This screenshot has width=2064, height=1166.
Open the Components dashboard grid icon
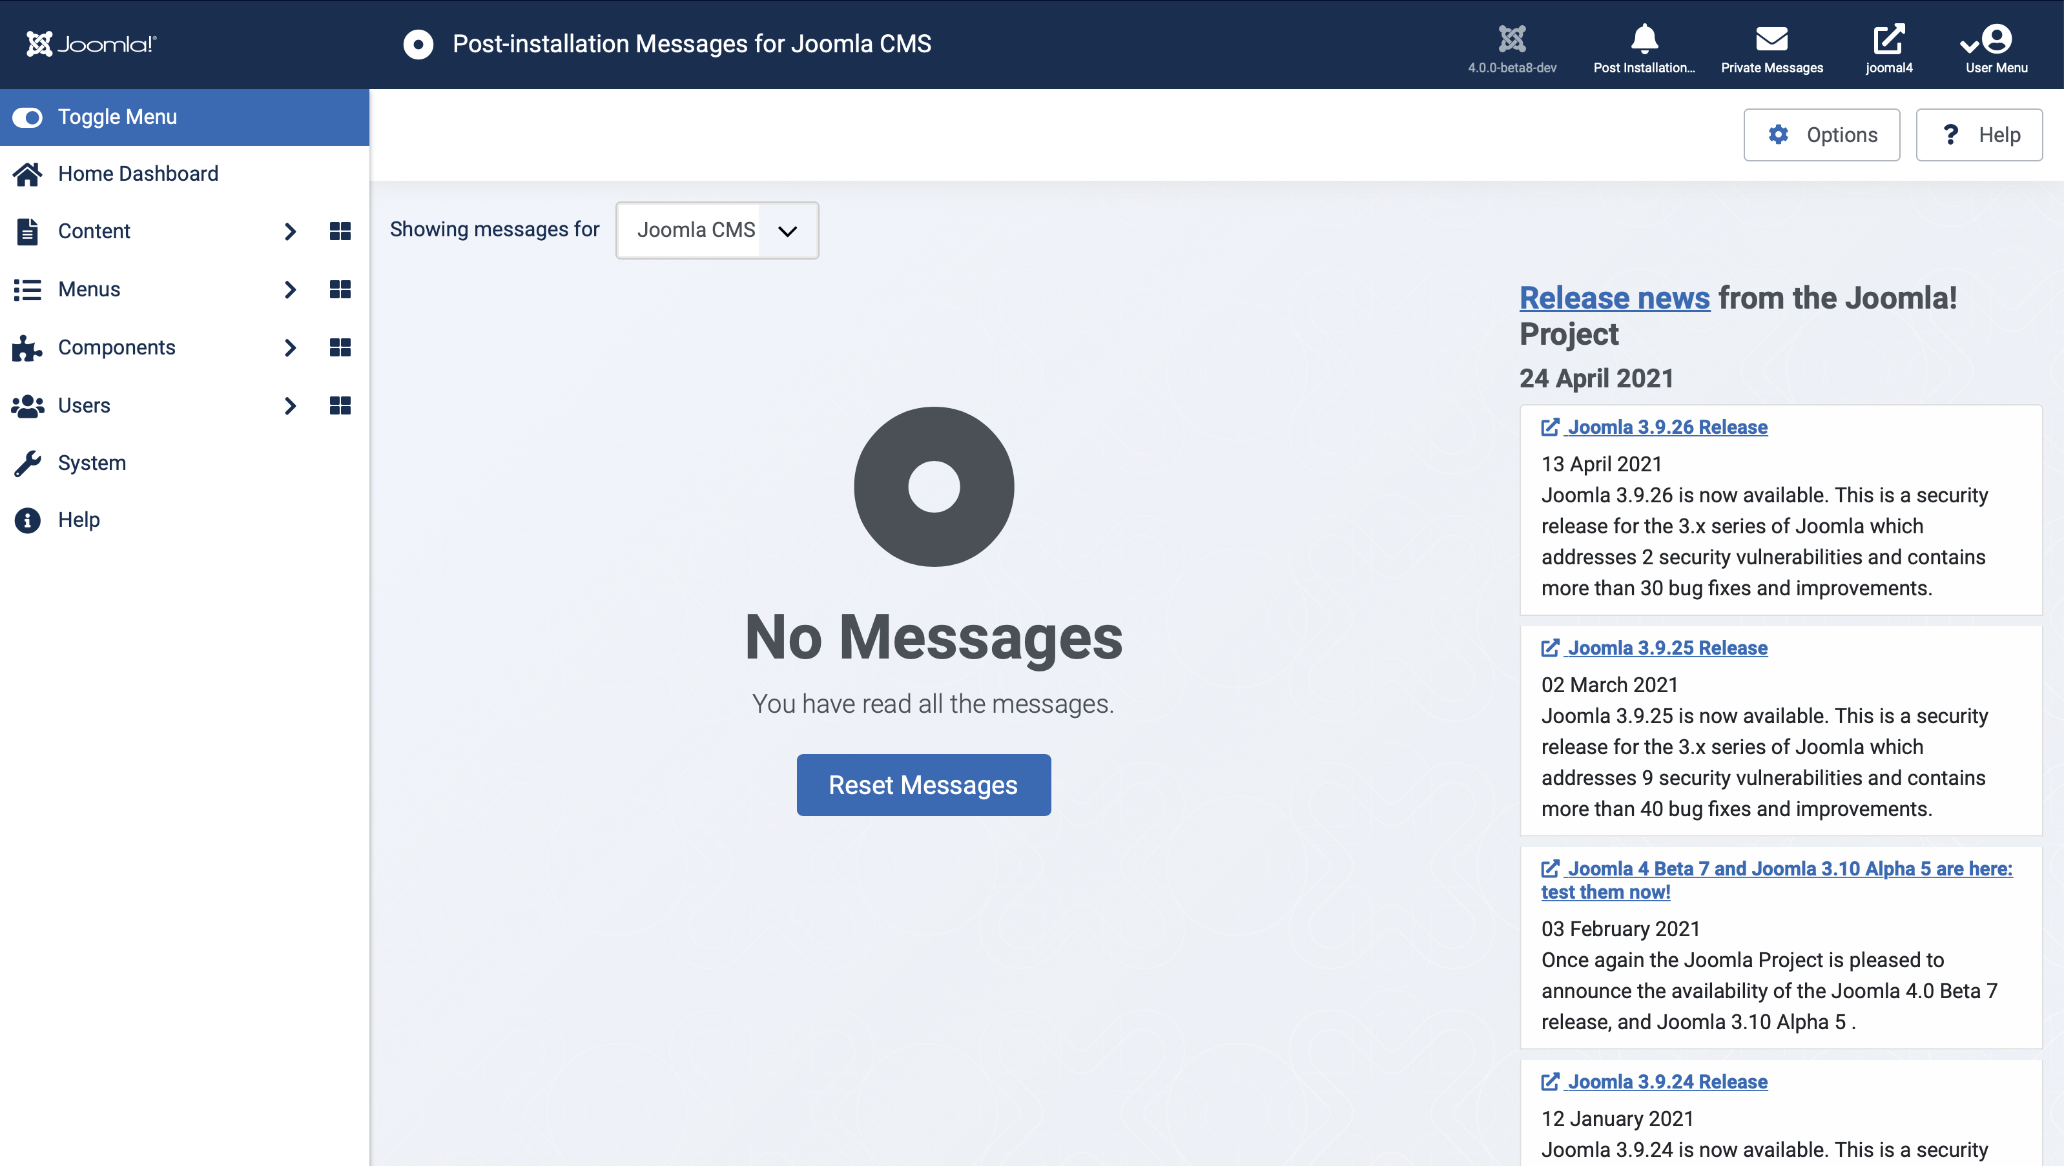click(340, 347)
